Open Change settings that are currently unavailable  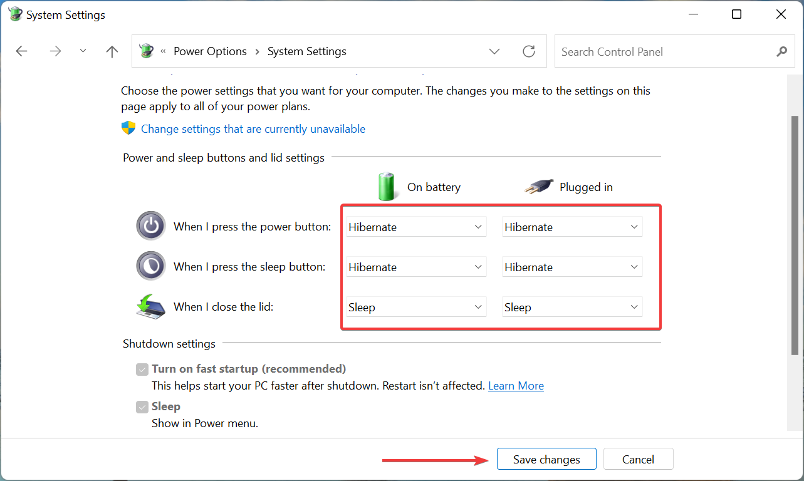pos(253,129)
